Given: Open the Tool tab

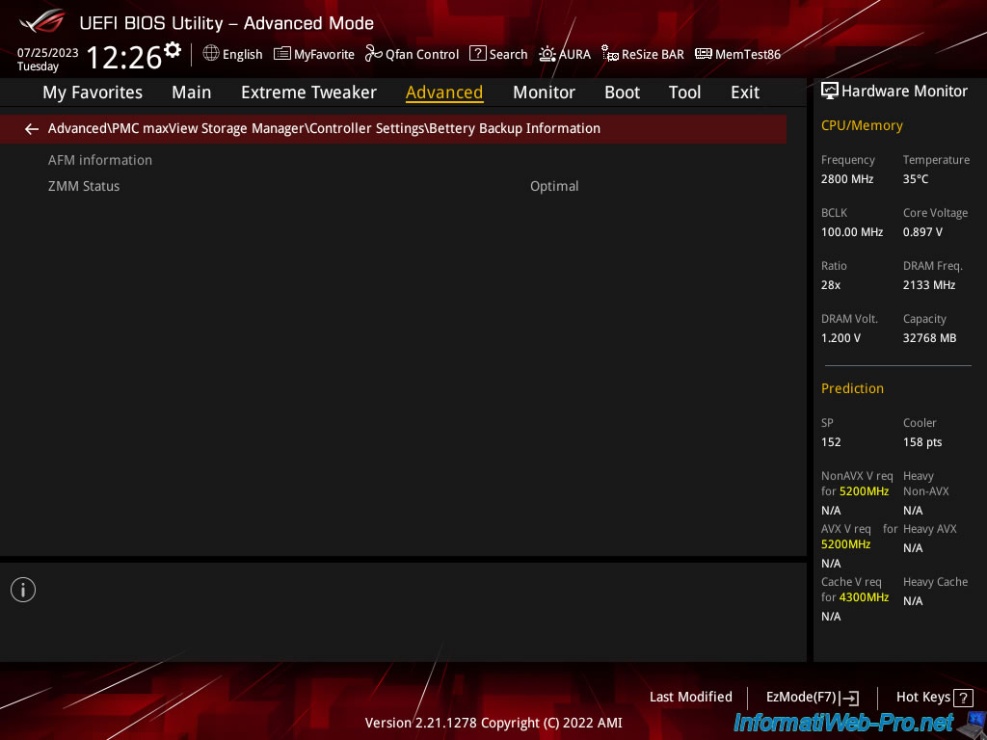Looking at the screenshot, I should (x=684, y=92).
